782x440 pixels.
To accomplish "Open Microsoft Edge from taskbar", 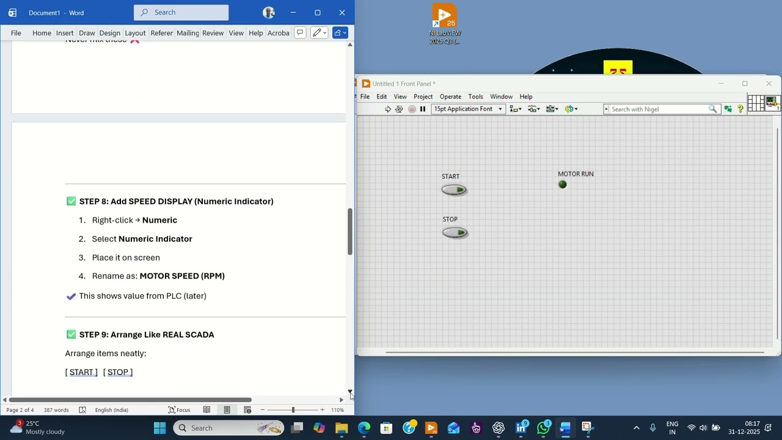I will (x=364, y=428).
